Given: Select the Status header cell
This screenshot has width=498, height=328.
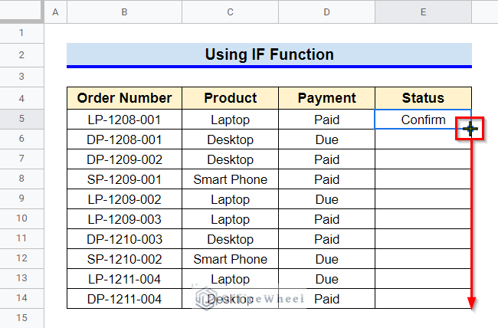Looking at the screenshot, I should (424, 98).
